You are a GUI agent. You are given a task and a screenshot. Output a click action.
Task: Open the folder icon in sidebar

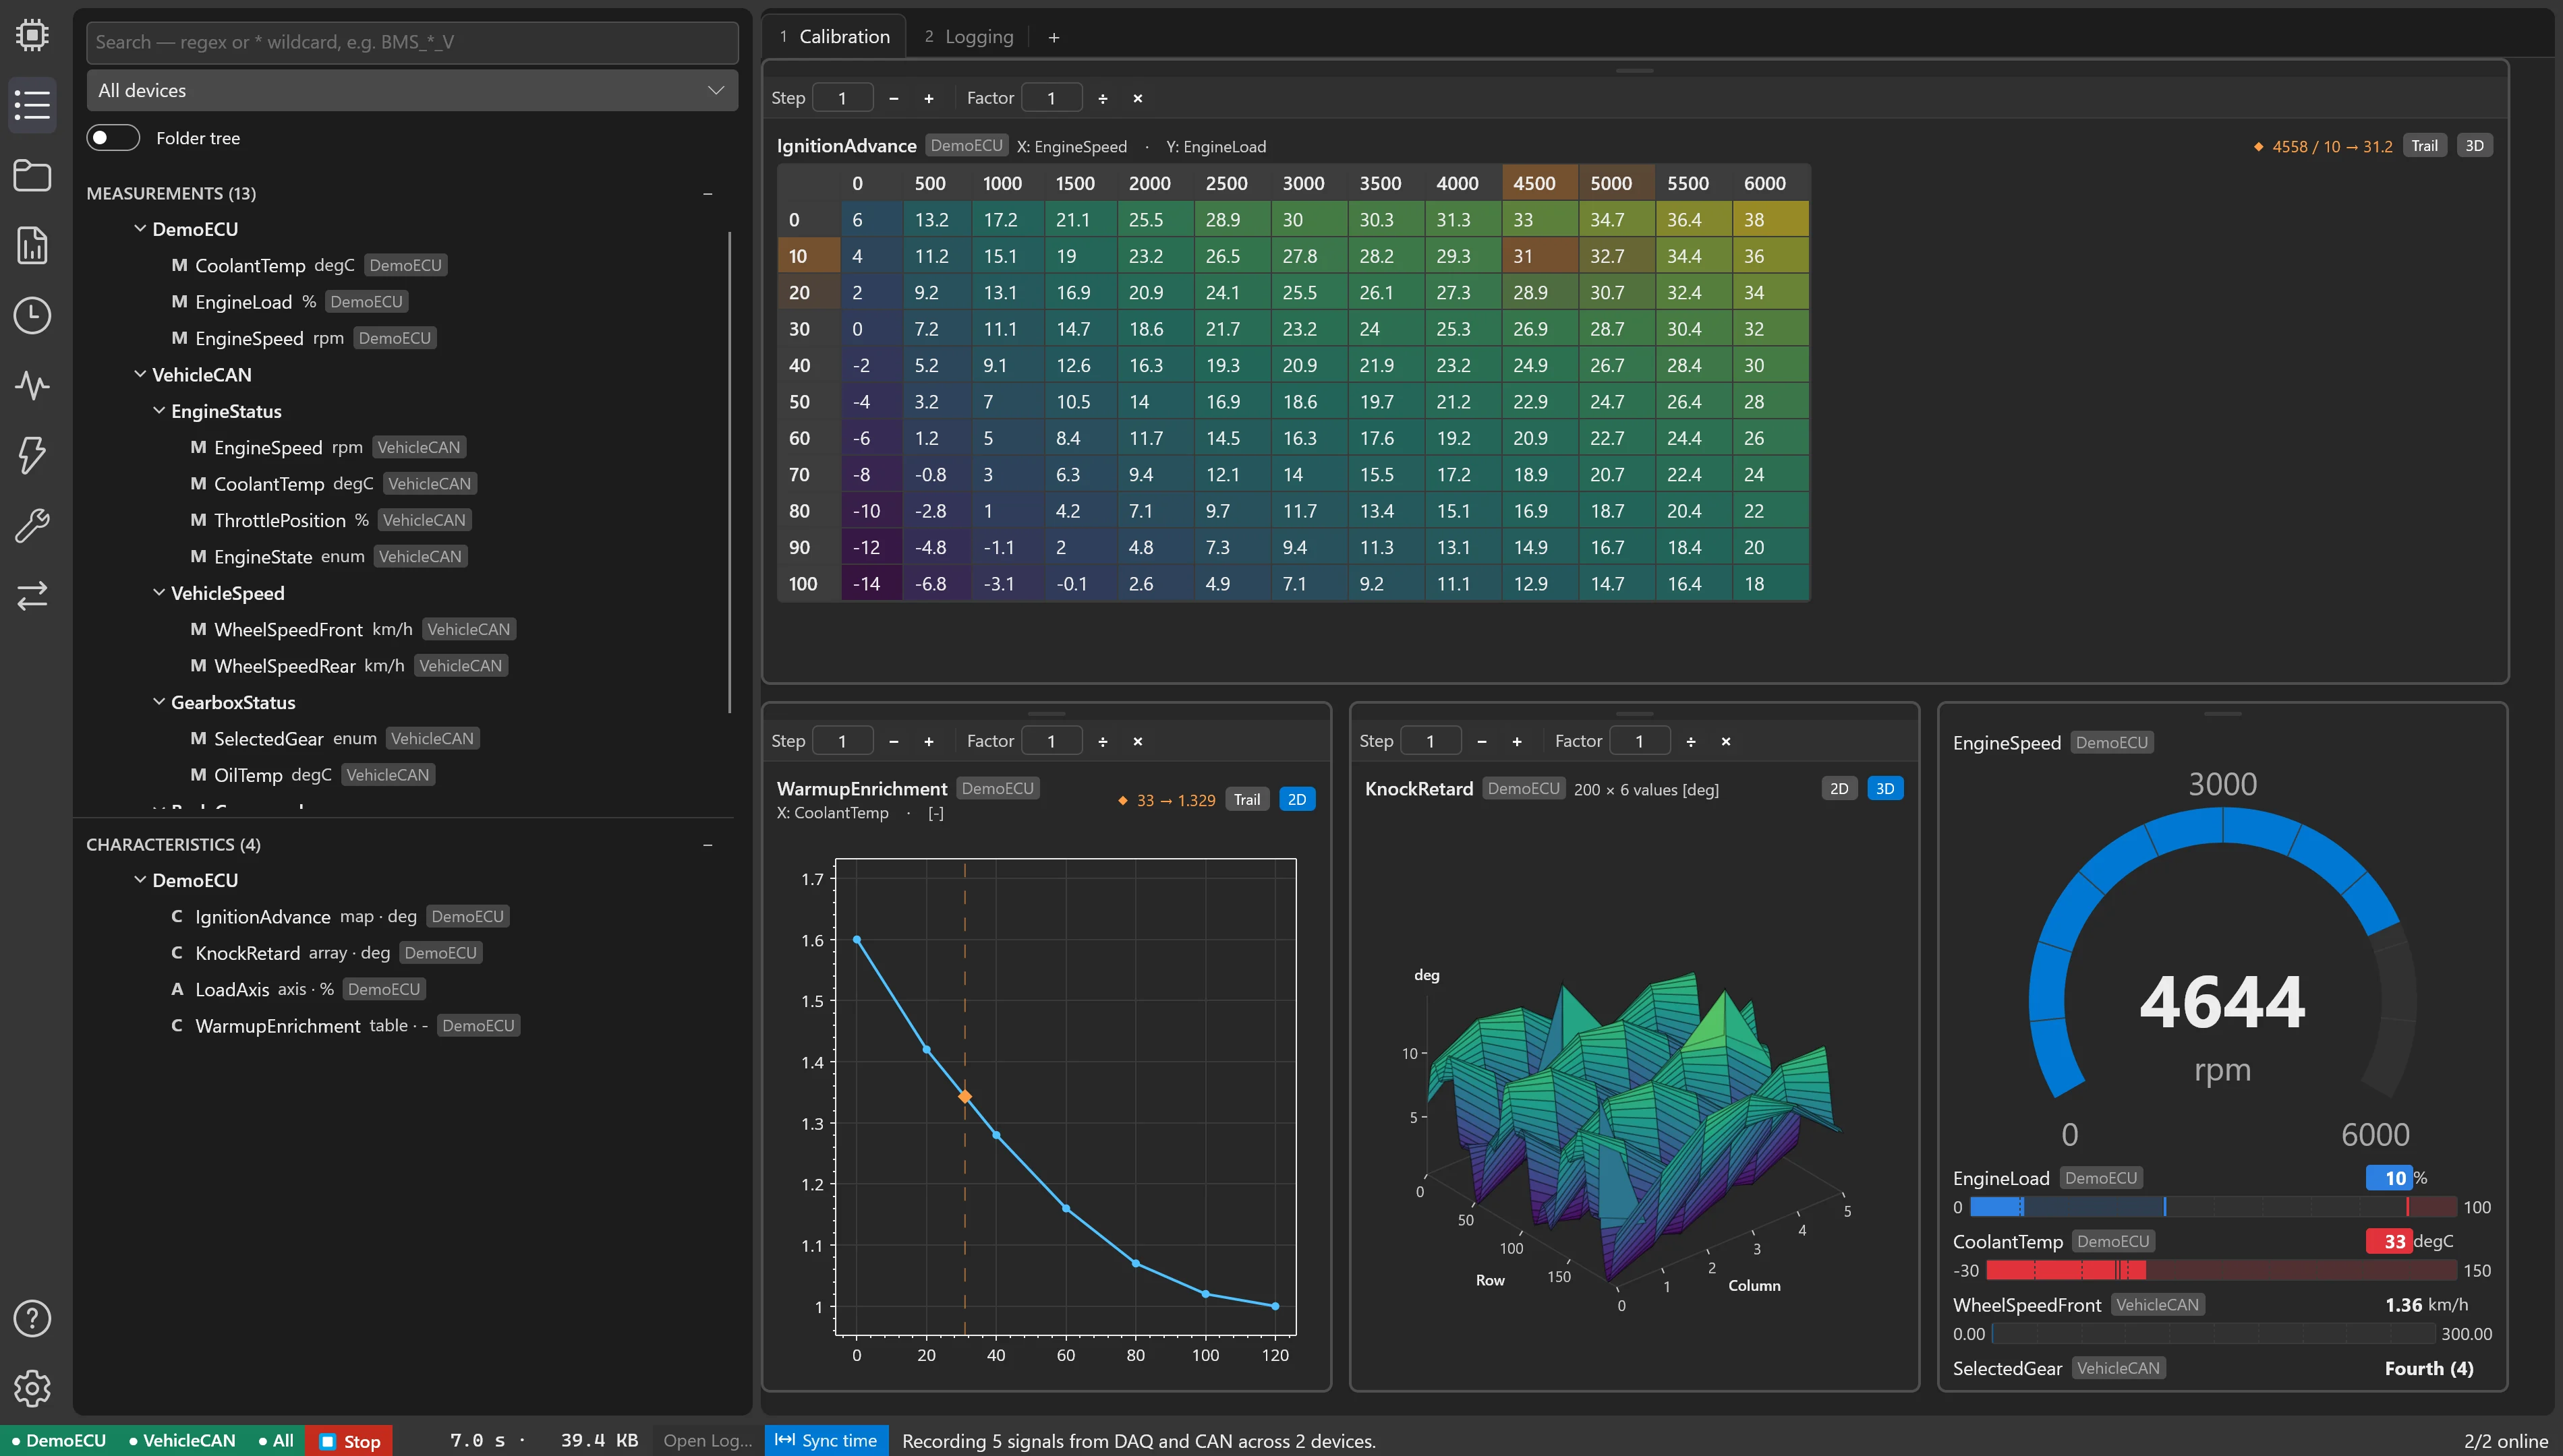(x=32, y=175)
